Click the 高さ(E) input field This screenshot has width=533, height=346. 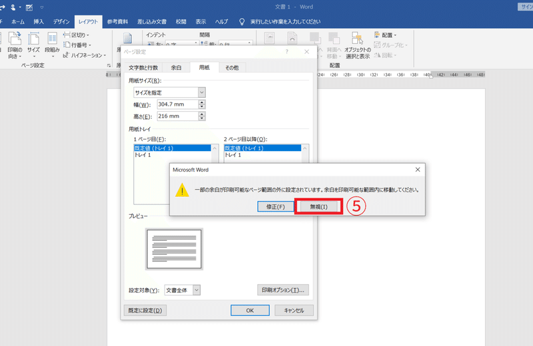tap(177, 116)
